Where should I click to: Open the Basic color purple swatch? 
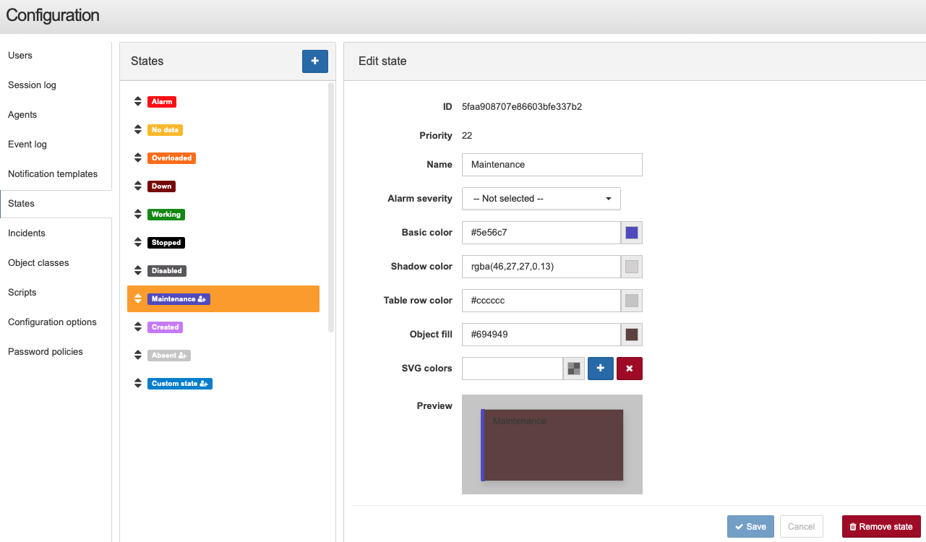coord(632,233)
